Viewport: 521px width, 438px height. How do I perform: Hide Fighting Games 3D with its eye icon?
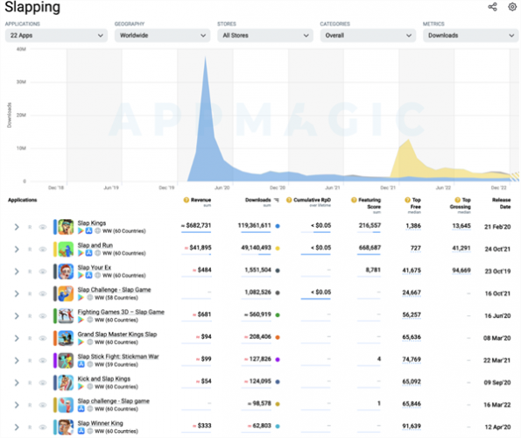pyautogui.click(x=43, y=316)
